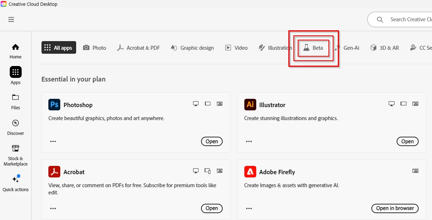Switch to the Gen-Ai category tab
The width and height of the screenshot is (432, 220).
coord(347,48)
